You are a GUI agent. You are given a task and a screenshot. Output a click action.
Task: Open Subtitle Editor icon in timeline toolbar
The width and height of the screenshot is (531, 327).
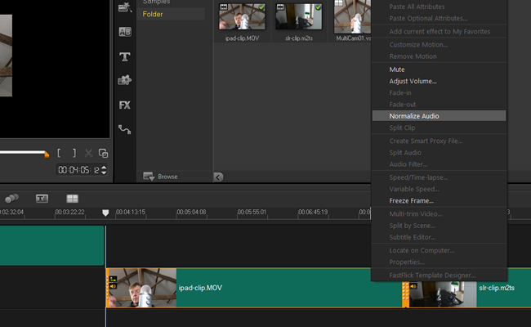(x=42, y=199)
